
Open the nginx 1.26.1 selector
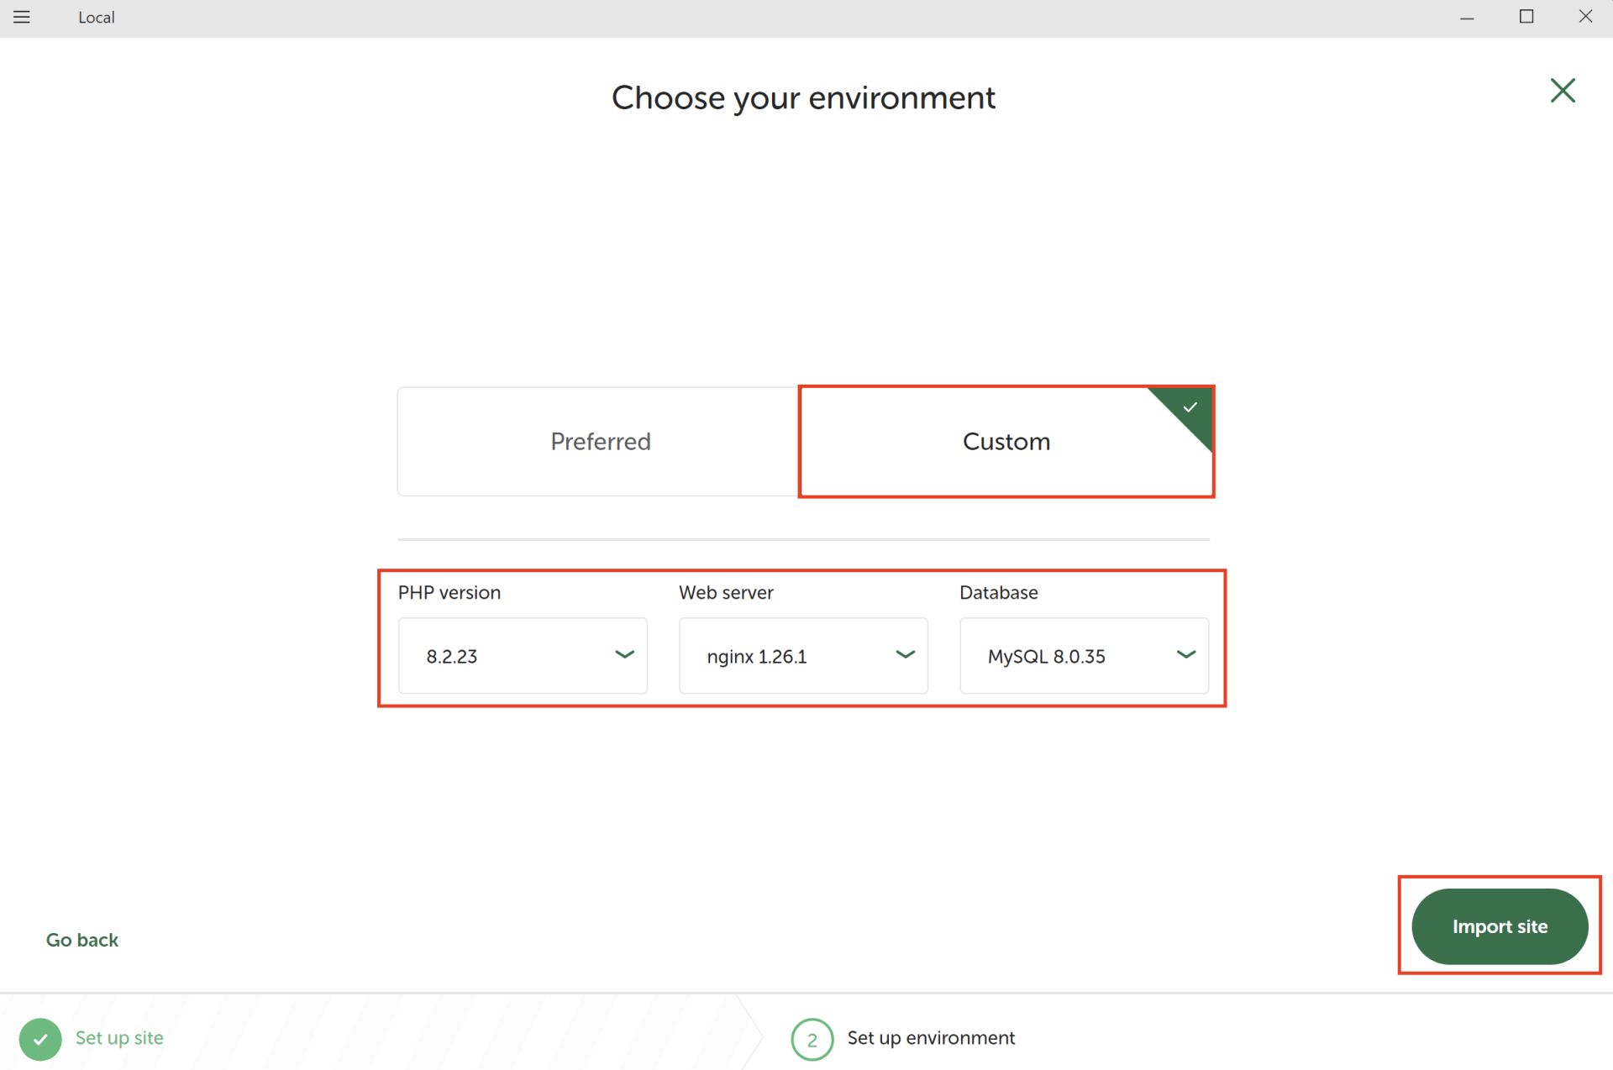(x=785, y=656)
